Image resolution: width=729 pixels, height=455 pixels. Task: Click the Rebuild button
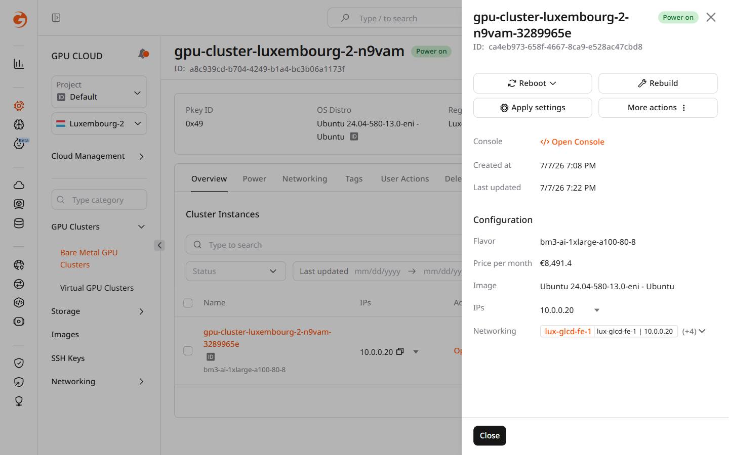(x=658, y=83)
